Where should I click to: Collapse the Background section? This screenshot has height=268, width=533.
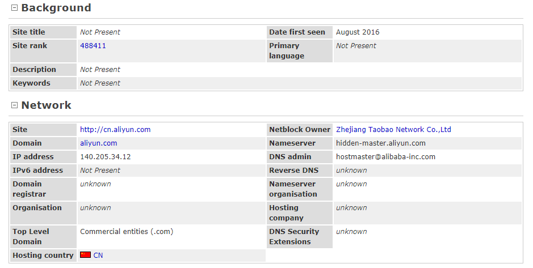tap(14, 8)
